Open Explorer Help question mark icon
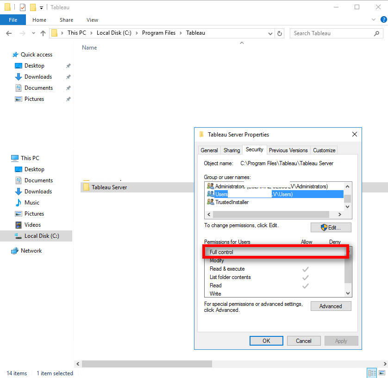This screenshot has width=388, height=378. 383,19
